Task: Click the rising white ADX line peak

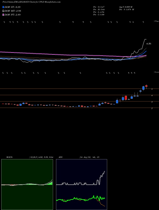Action: coord(104,171)
